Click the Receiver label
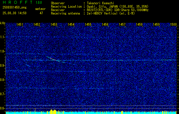The width and height of the screenshot is (179, 114). 58,10
